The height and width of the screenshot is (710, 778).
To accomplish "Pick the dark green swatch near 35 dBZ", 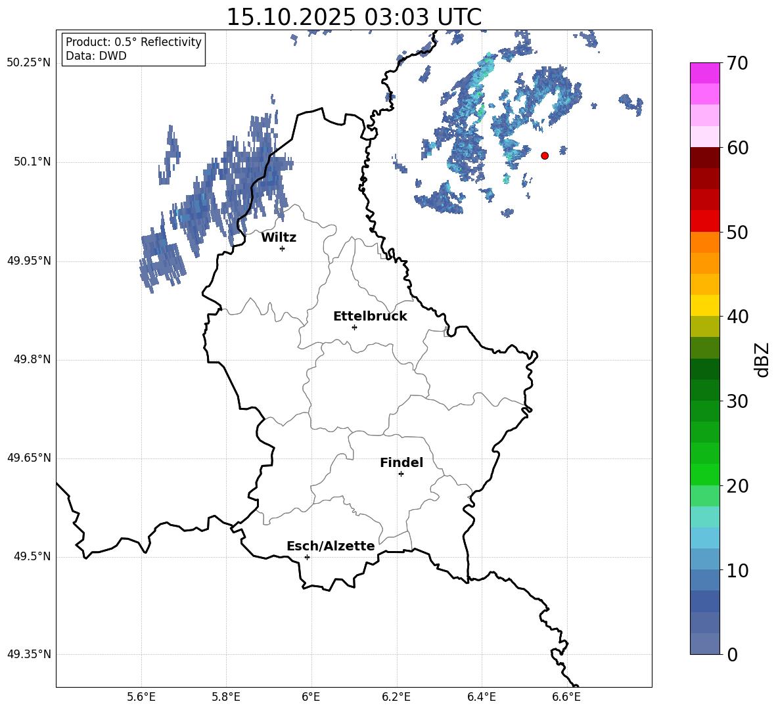I will 704,369.
